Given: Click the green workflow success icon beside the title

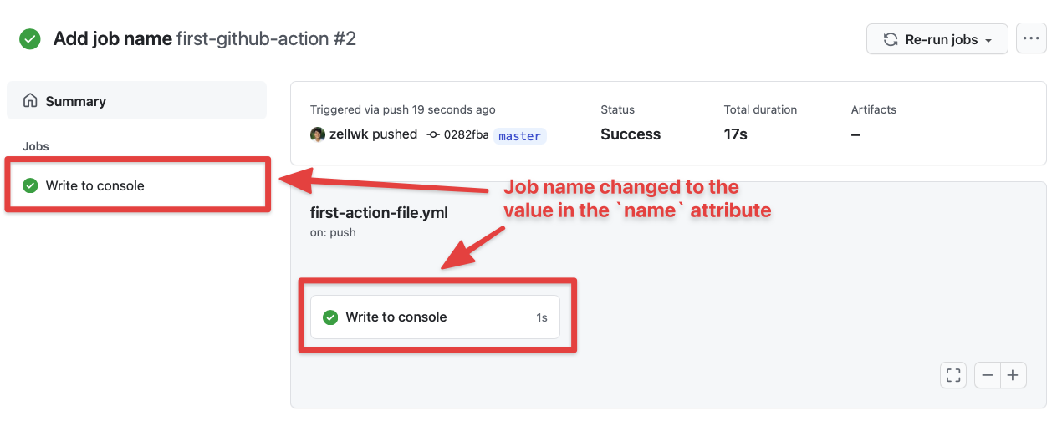Looking at the screenshot, I should click(30, 39).
